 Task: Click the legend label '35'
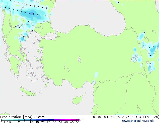60,122
